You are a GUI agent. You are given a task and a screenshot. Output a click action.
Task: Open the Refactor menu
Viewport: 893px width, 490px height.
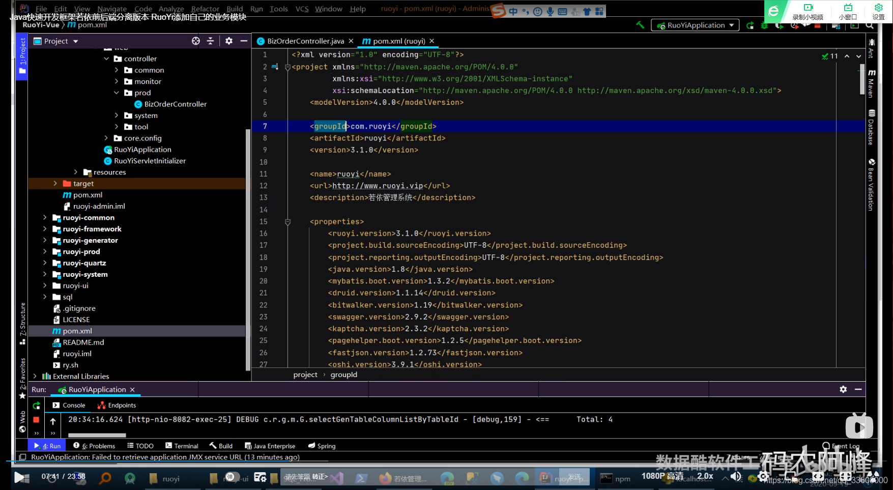click(x=205, y=9)
